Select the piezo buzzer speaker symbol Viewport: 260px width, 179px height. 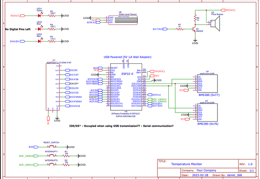click(215, 23)
